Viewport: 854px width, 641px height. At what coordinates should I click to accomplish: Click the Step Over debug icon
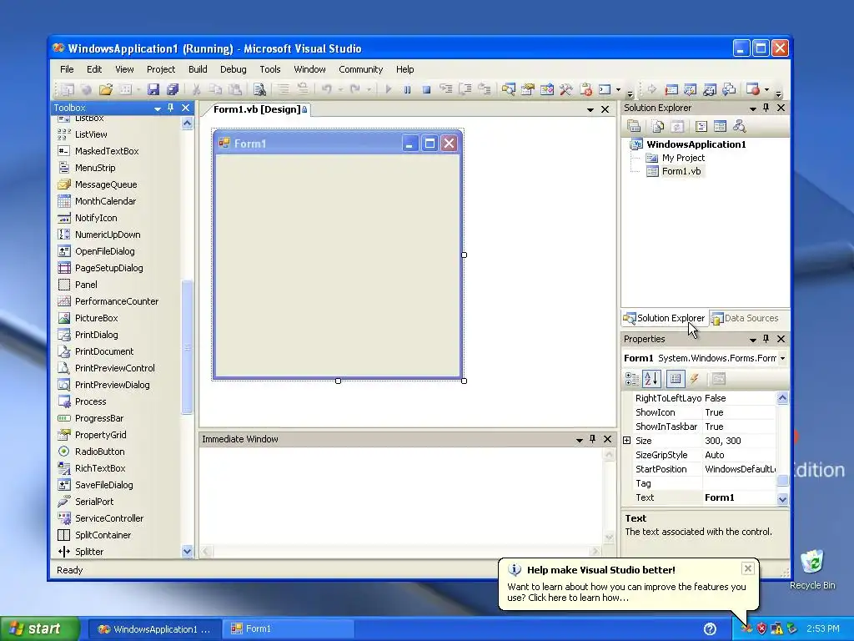coord(465,89)
